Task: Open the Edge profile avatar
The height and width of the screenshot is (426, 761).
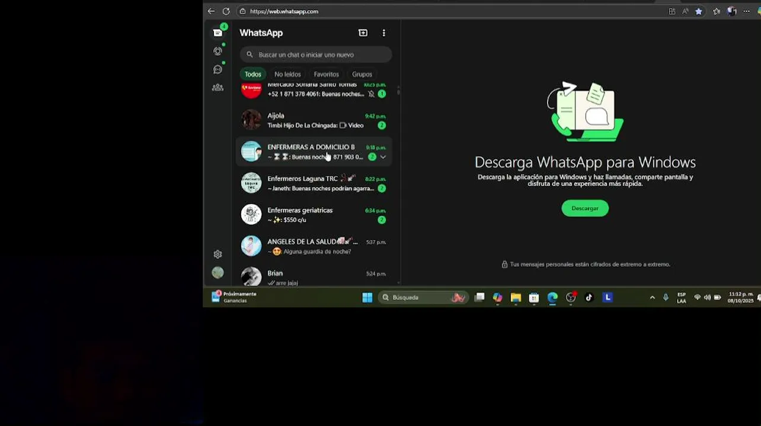Action: pos(732,11)
